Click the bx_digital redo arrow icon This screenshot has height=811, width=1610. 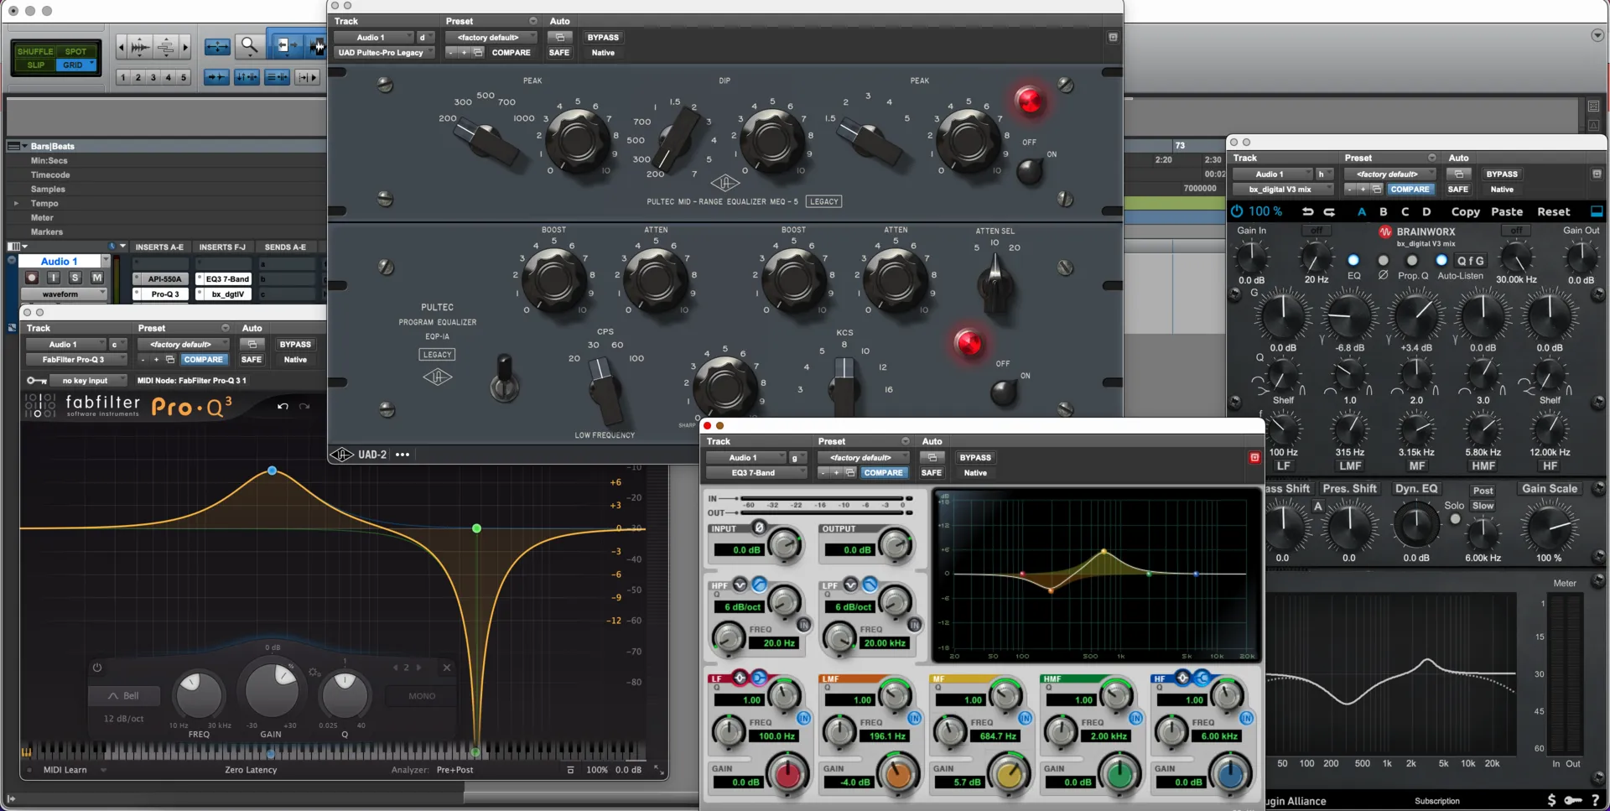click(1329, 211)
